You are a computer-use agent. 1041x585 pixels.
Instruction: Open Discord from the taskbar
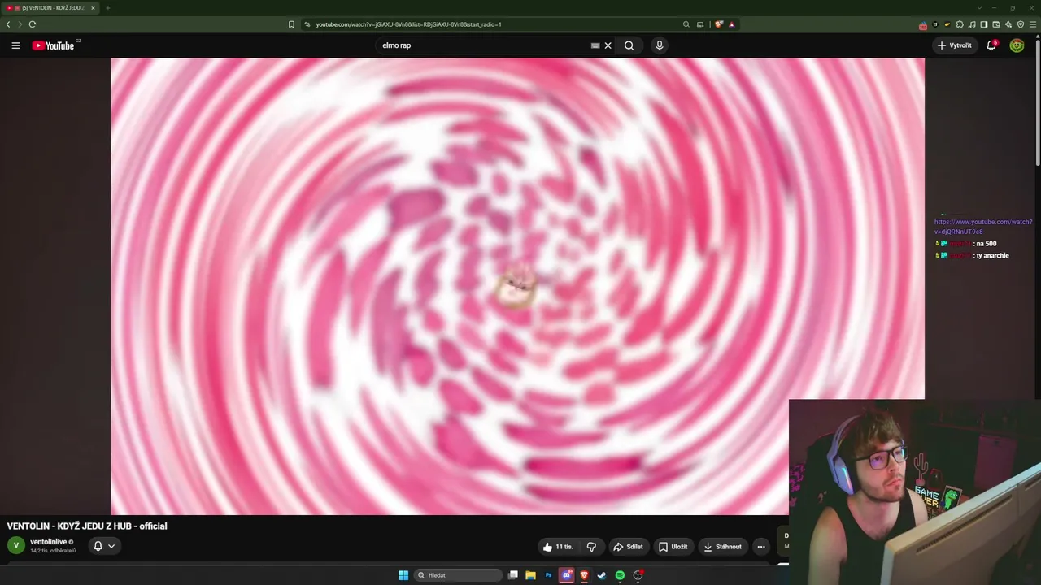click(566, 575)
